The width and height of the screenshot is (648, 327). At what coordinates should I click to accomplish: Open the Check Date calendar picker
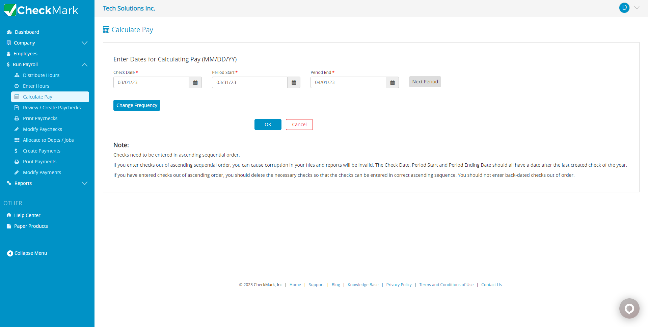tap(195, 82)
